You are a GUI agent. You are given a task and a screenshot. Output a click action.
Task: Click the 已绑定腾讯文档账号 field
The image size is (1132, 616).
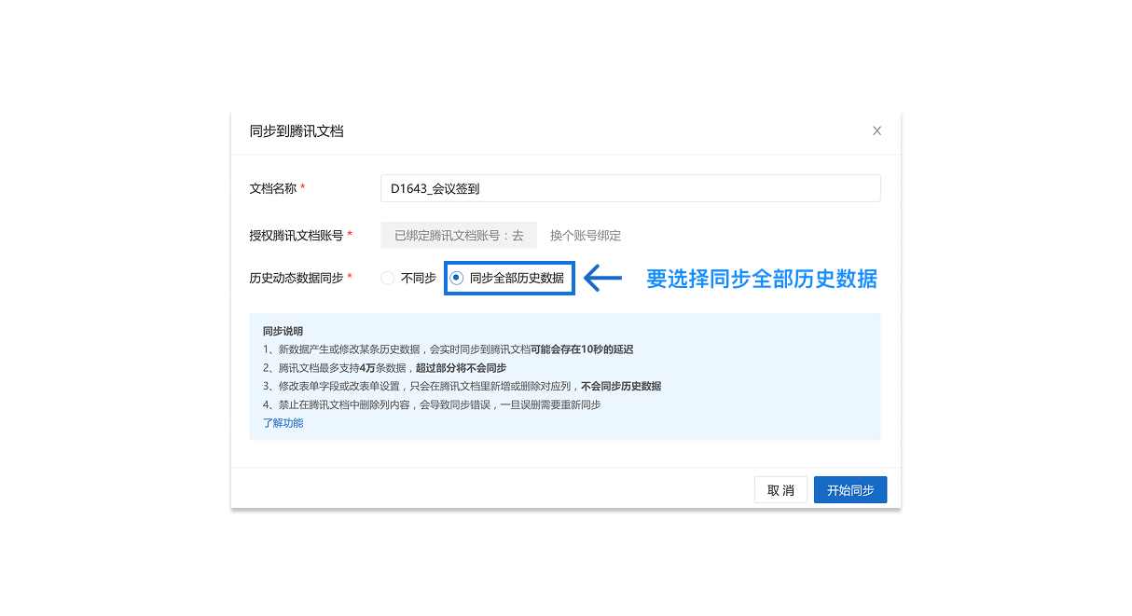tap(459, 236)
